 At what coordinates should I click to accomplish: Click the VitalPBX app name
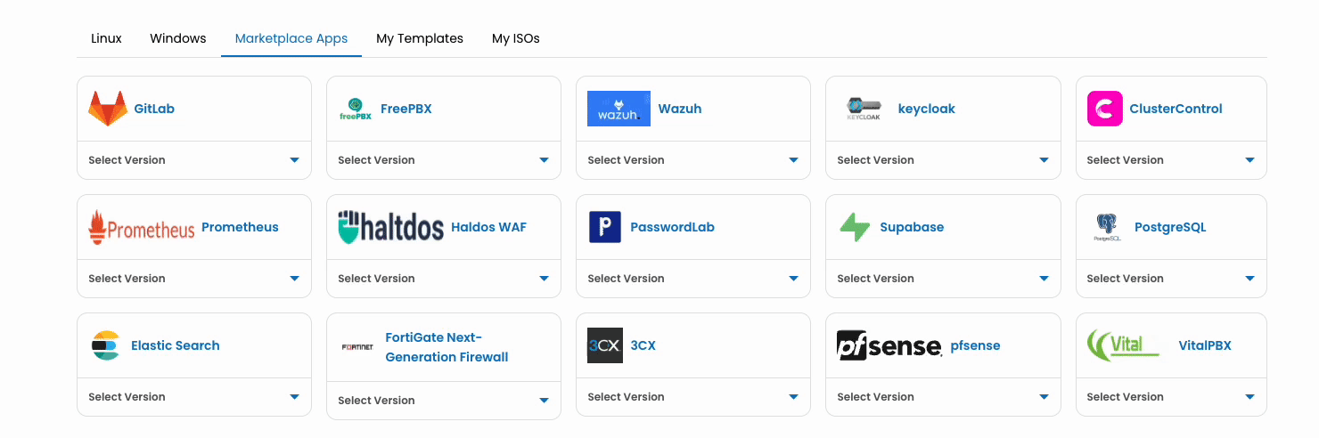[x=1205, y=345]
